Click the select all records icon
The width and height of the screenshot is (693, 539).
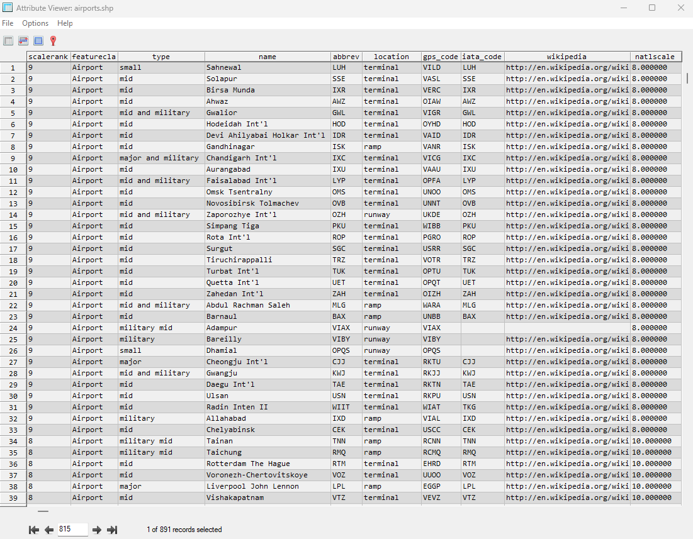[x=38, y=41]
